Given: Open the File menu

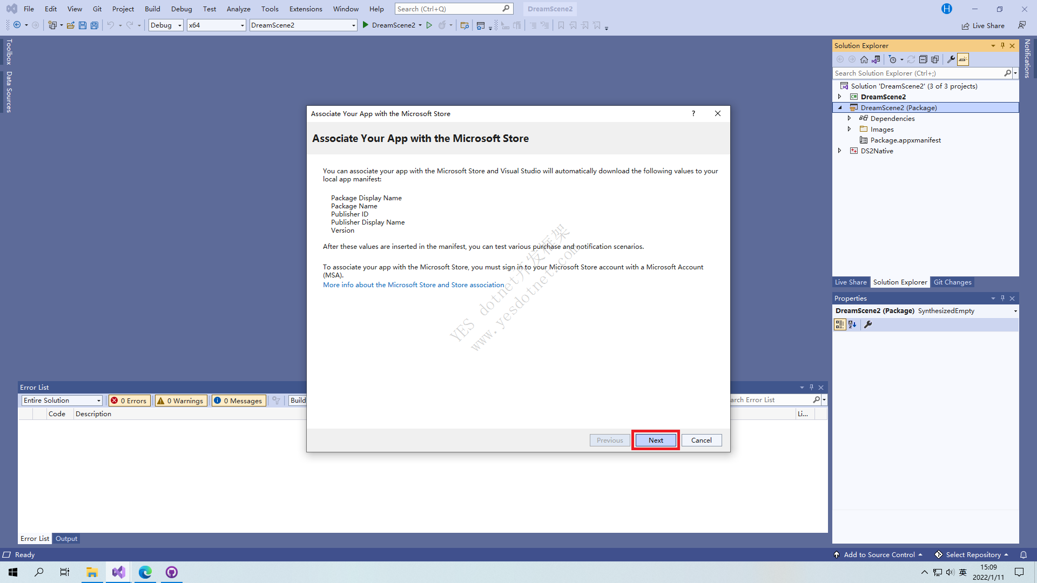Looking at the screenshot, I should [29, 9].
